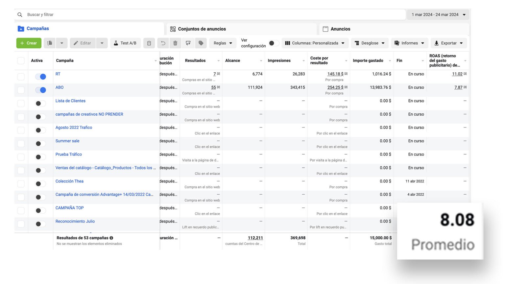Open the ABO campaign link

click(60, 87)
